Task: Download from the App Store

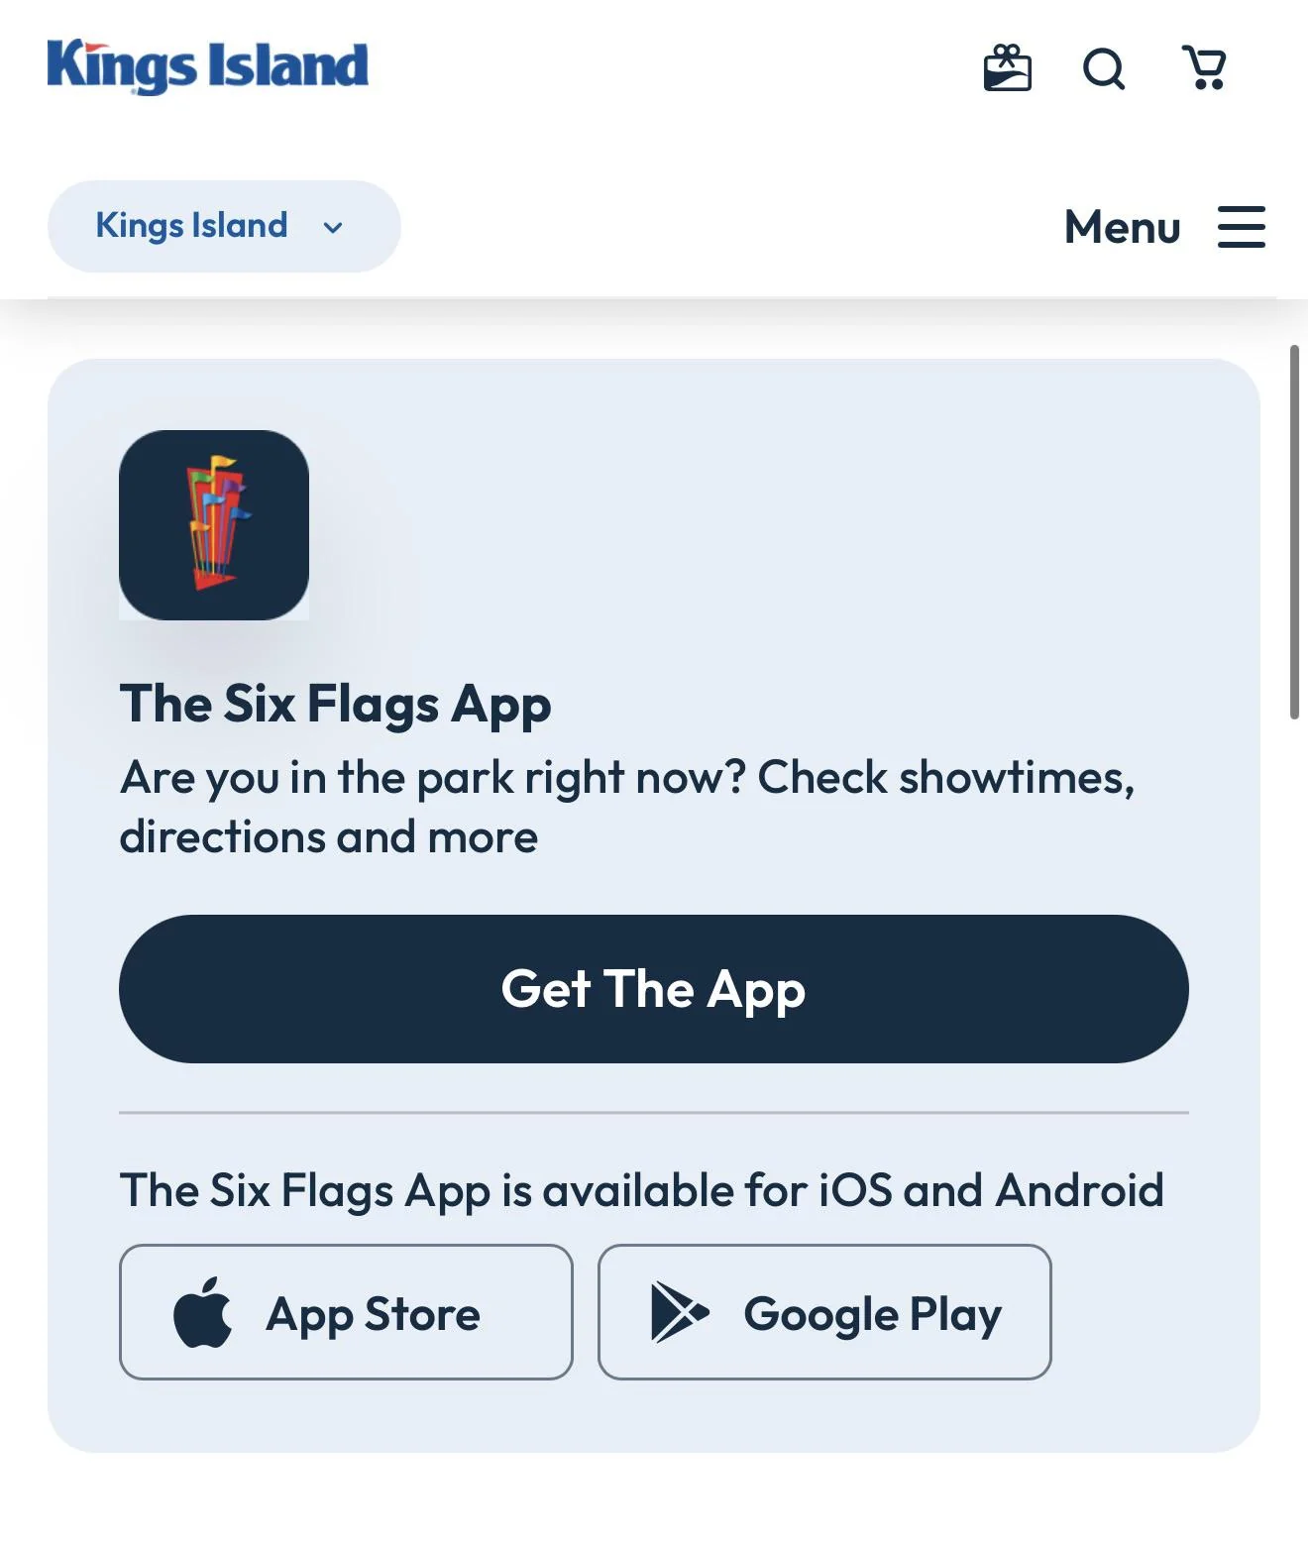Action: click(346, 1312)
